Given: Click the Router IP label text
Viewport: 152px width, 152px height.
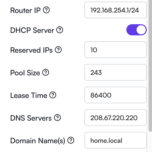Looking at the screenshot, I should tap(25, 10).
